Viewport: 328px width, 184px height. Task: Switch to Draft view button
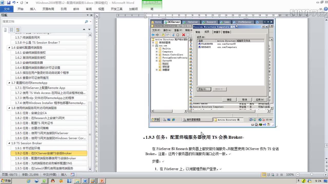[282, 175]
